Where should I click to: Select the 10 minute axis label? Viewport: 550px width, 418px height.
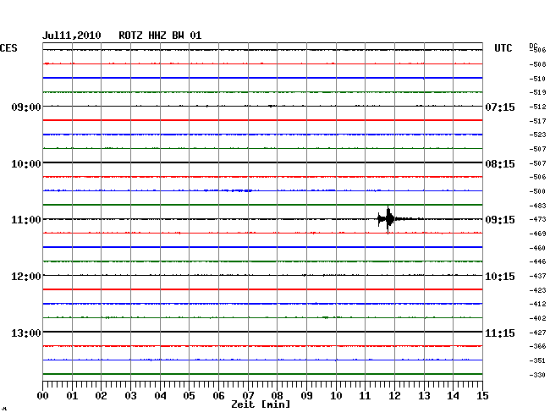click(x=336, y=395)
